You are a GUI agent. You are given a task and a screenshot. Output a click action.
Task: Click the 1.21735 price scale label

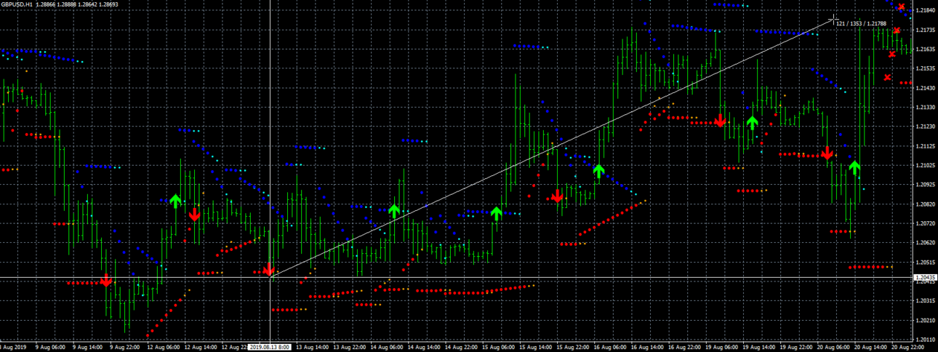(926, 30)
